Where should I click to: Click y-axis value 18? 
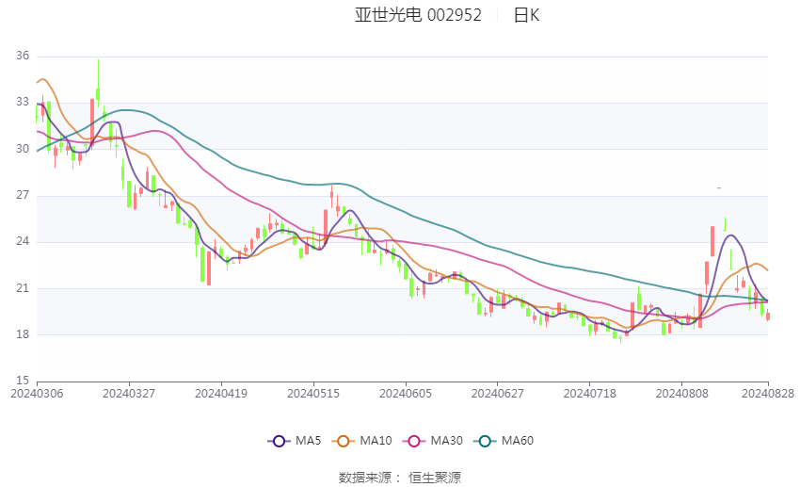23,334
